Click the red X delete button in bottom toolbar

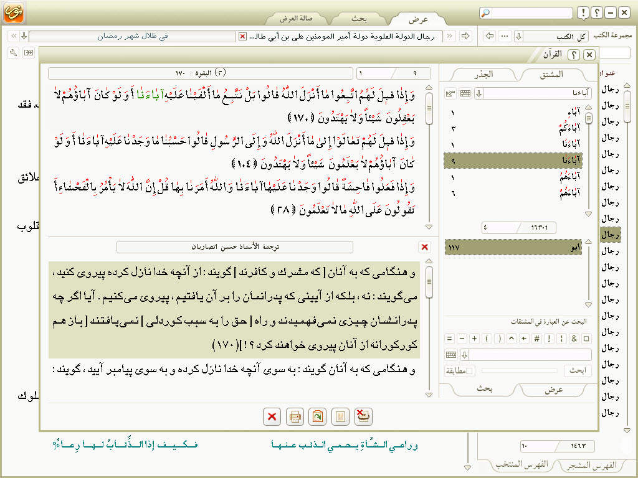pyautogui.click(x=272, y=417)
